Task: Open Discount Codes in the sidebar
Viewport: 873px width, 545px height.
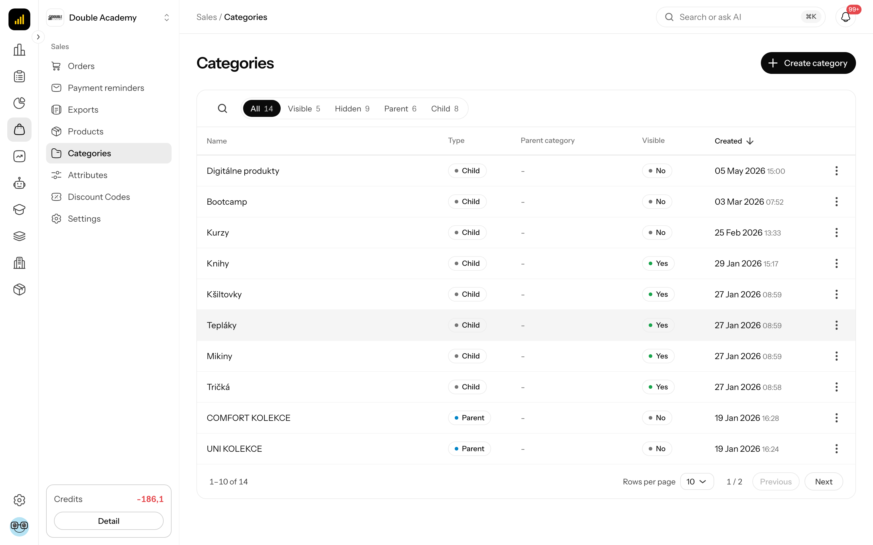Action: (109, 197)
